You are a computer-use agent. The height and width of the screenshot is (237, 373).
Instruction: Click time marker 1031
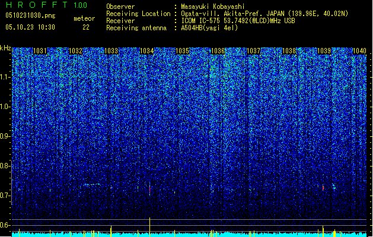[x=40, y=51]
